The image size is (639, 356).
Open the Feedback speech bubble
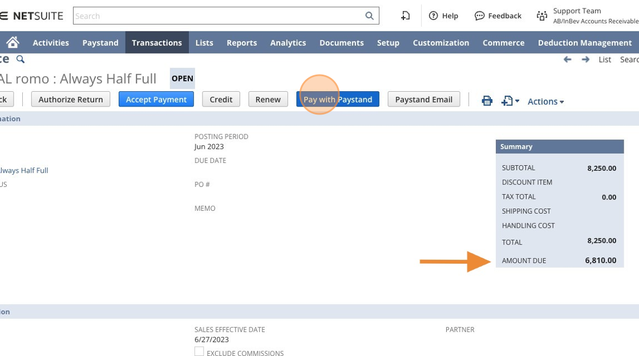point(480,16)
